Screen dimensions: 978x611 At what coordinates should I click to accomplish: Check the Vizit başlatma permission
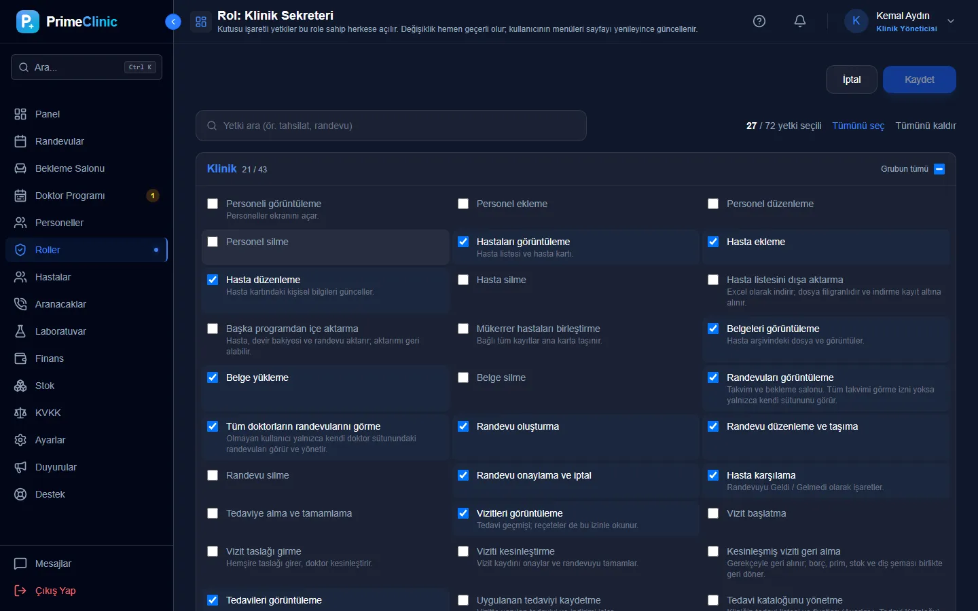(x=713, y=513)
